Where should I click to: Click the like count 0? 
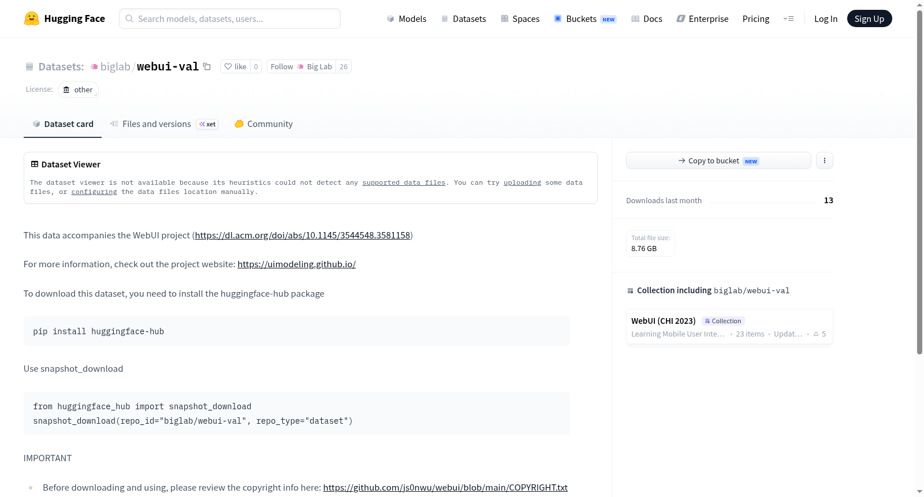click(x=256, y=66)
